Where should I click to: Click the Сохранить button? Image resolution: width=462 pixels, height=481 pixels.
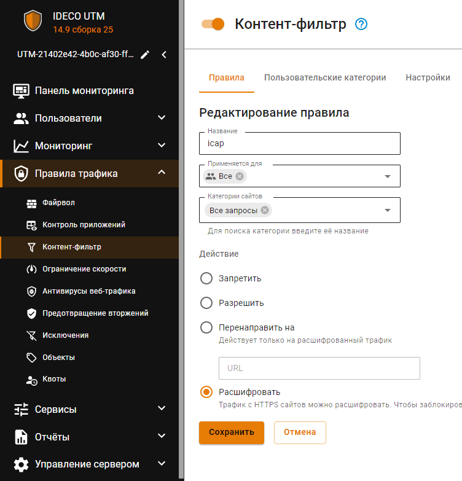point(231,432)
